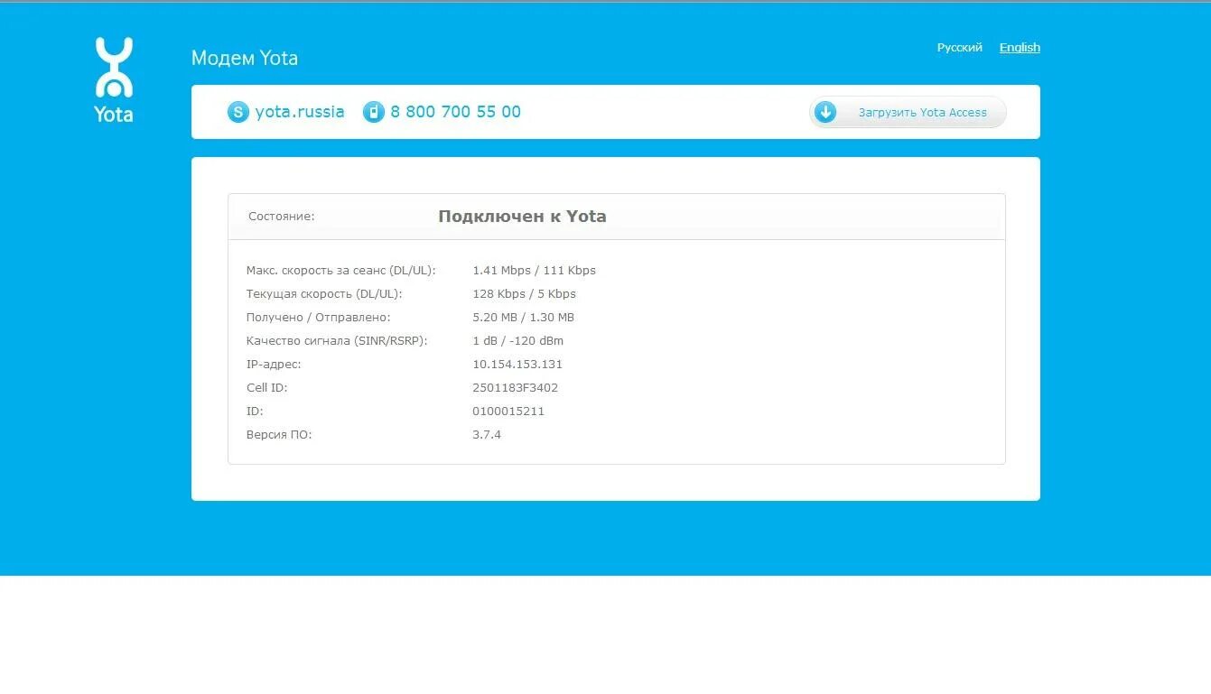Click IP address 10.154.153.131
The height and width of the screenshot is (694, 1211).
click(517, 364)
